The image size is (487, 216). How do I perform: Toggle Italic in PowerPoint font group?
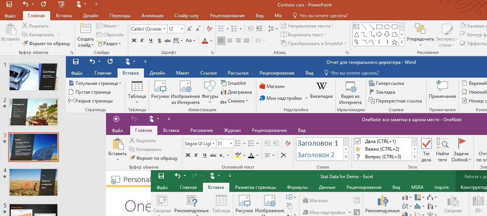pyautogui.click(x=142, y=41)
